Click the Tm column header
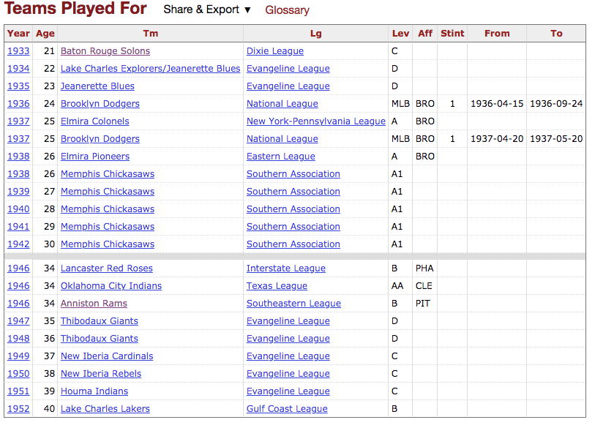The height and width of the screenshot is (428, 595). tap(150, 34)
